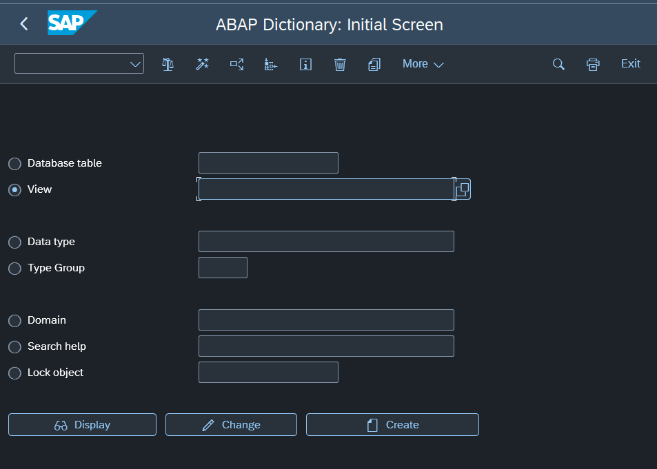The height and width of the screenshot is (469, 657).
Task: Select the Data type radio button
Action: point(14,242)
